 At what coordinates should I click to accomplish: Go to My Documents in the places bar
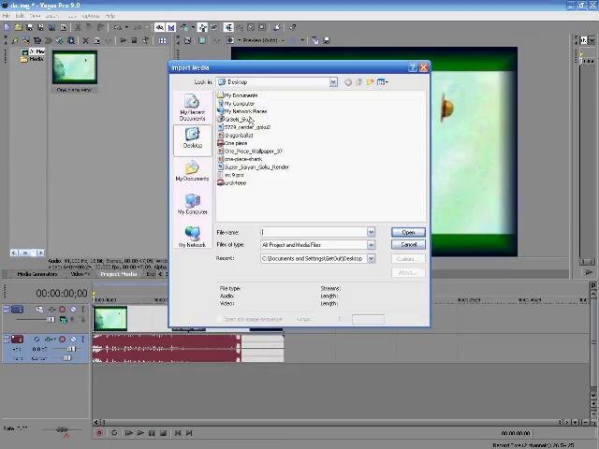[x=192, y=171]
